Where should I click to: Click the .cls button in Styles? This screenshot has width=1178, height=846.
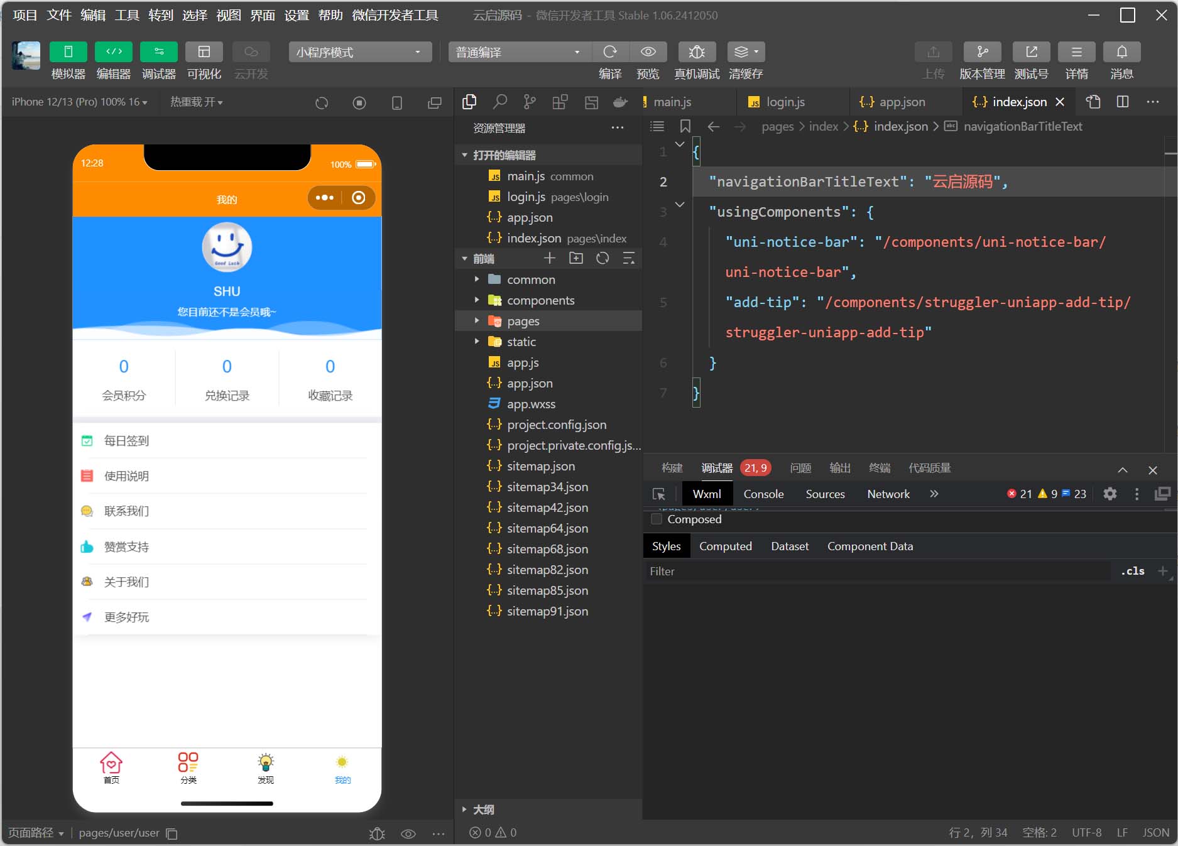1132,572
